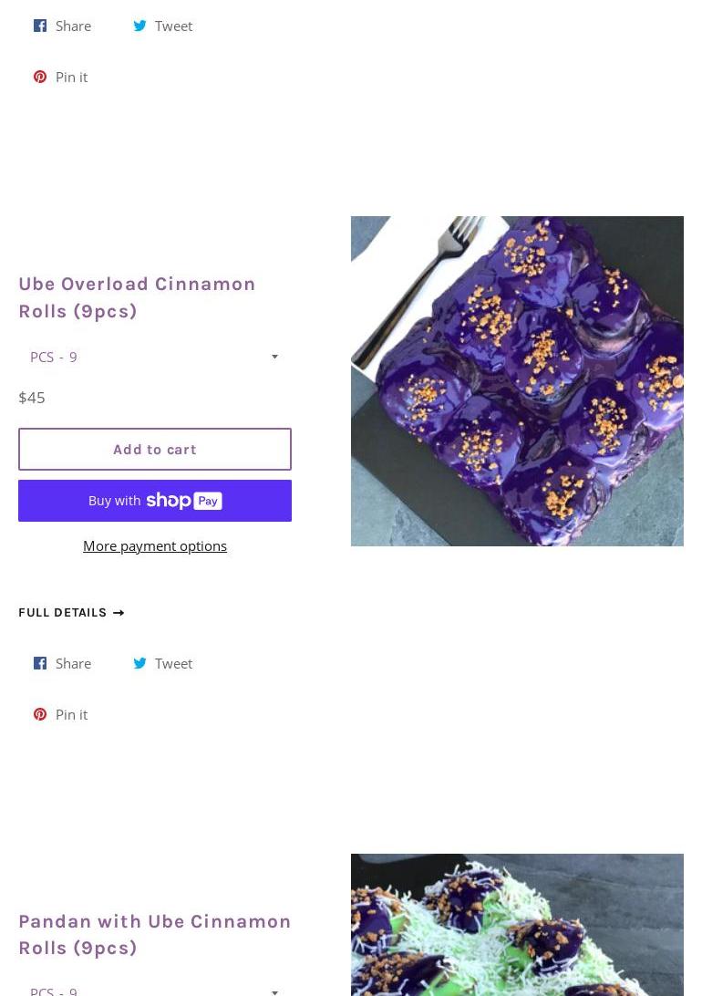Click Buy with Shop Pay button
702x996 pixels.
point(155,501)
